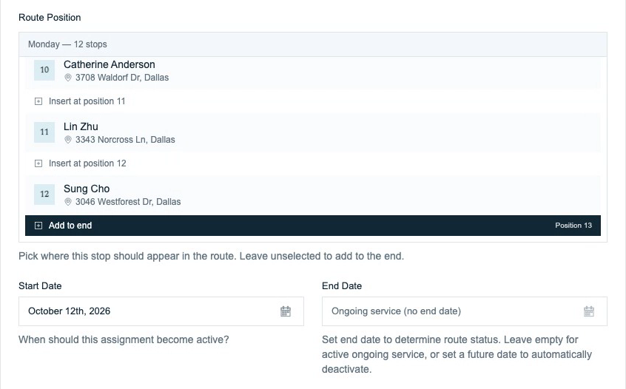The height and width of the screenshot is (389, 626).
Task: Select the Sung Cho stop name
Action: [x=87, y=189]
